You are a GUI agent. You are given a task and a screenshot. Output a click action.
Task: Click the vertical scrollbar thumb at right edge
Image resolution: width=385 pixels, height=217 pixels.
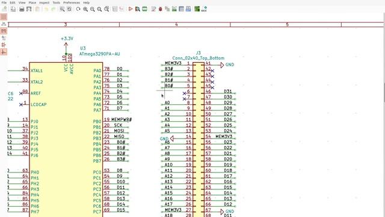tap(384, 92)
